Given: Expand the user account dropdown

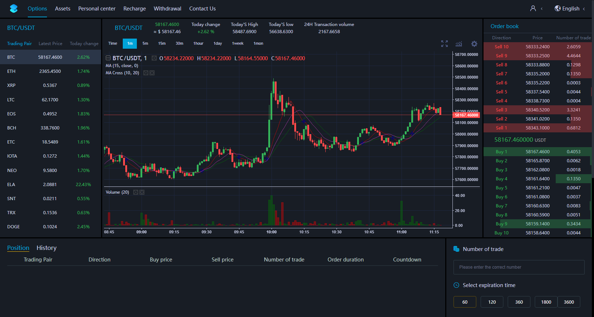Looking at the screenshot, I should click(536, 8).
